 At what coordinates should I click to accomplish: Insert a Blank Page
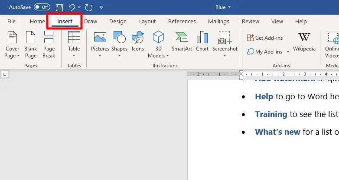click(x=30, y=44)
